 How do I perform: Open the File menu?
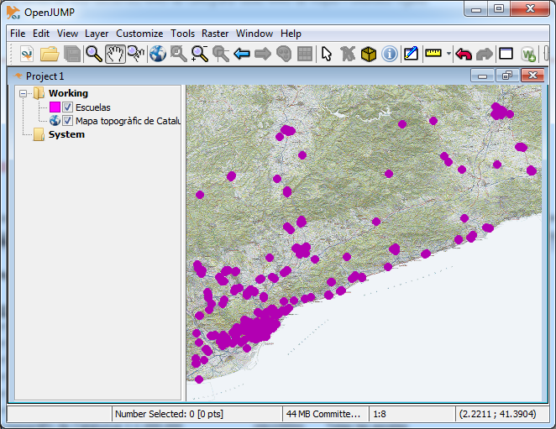click(18, 34)
